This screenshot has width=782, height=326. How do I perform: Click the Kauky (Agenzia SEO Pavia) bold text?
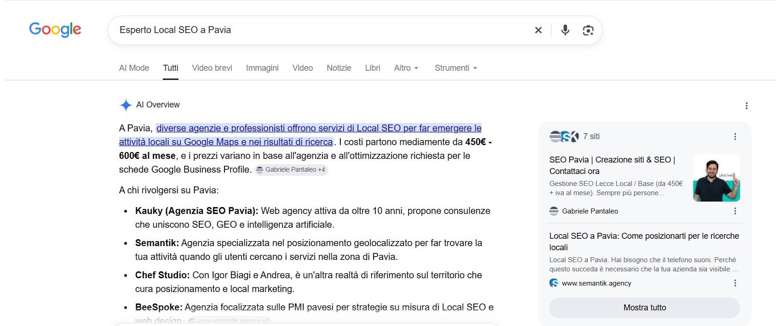coord(196,211)
